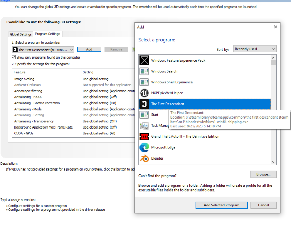Click the Microsoft Edge icon
Screen dimensions: 291x226
pos(144,147)
